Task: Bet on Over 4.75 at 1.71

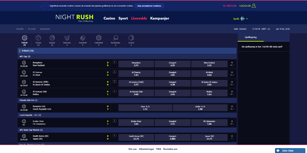Action: coord(145,108)
